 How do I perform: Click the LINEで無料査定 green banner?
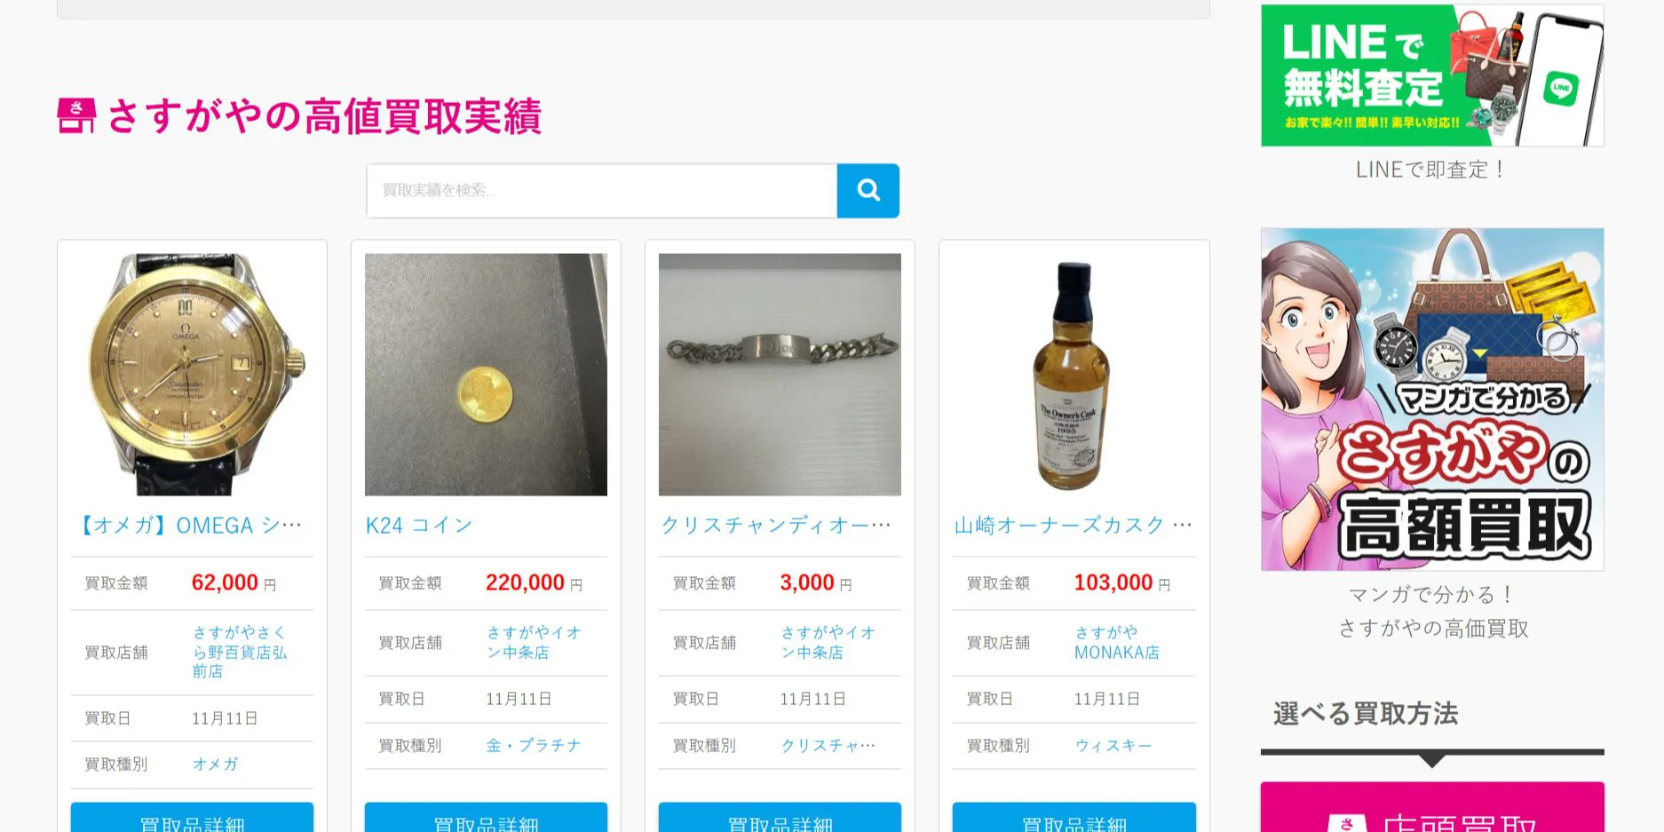1432,75
